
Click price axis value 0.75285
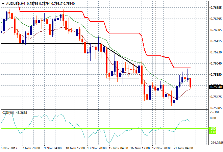(x=216, y=108)
